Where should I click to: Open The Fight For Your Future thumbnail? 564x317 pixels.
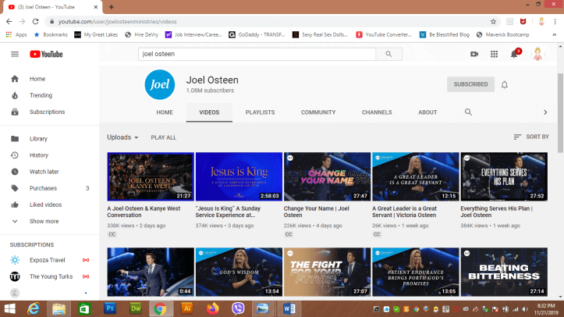coord(327,272)
